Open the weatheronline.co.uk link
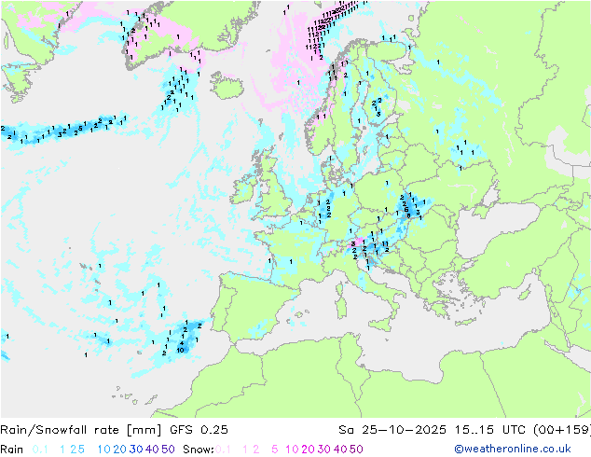Viewport: 591px width, 457px height. pos(513,450)
